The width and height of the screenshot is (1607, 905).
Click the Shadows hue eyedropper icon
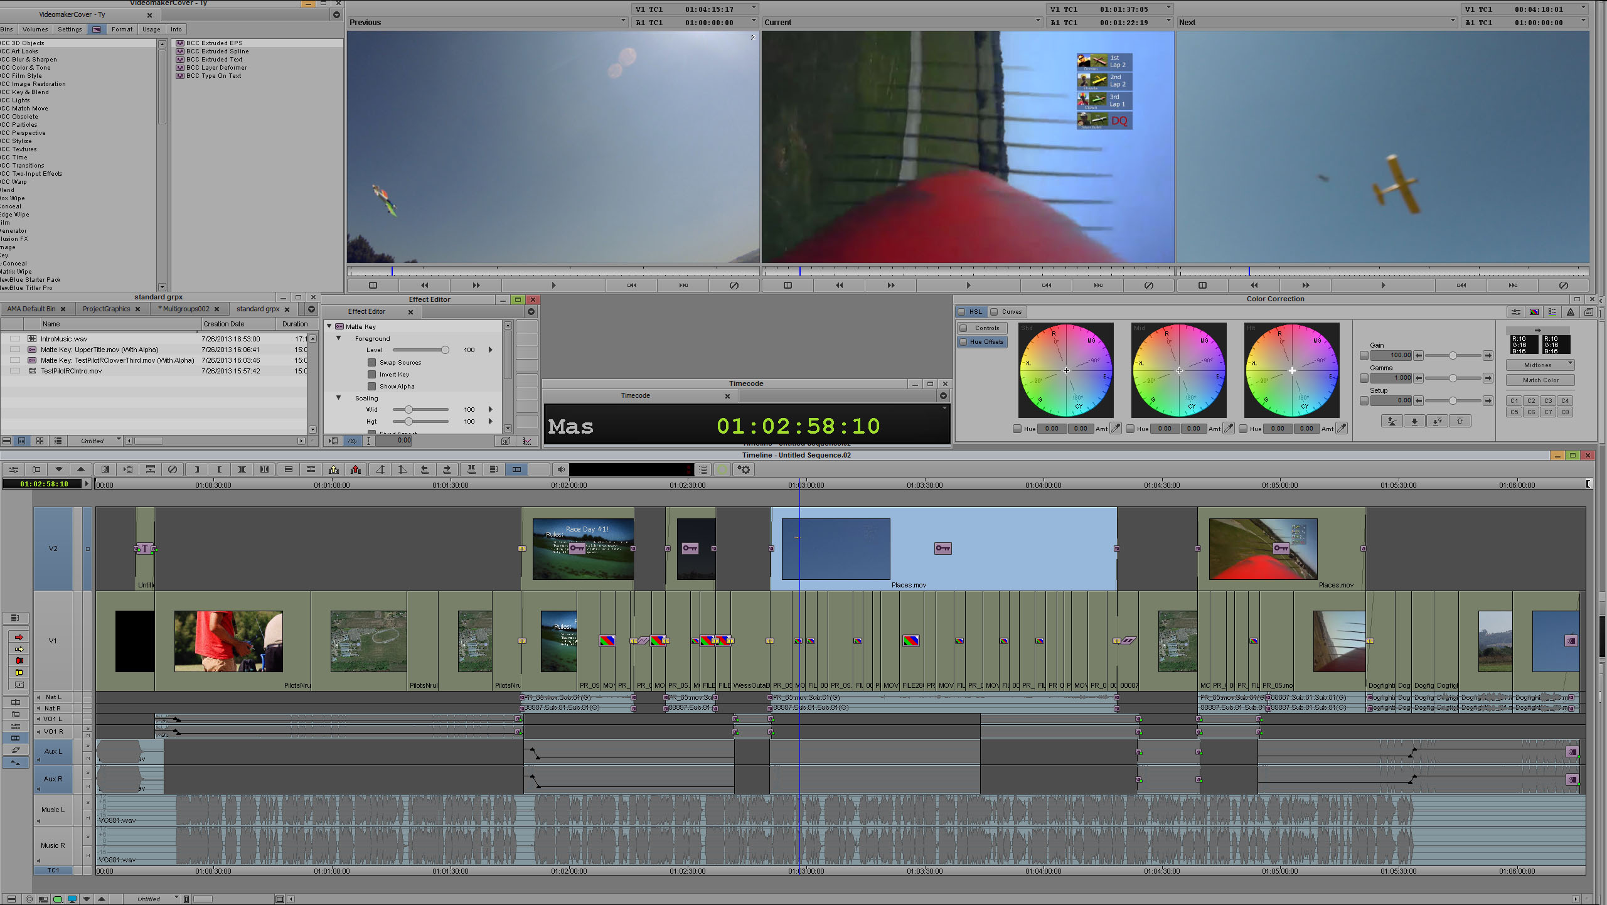point(1115,429)
